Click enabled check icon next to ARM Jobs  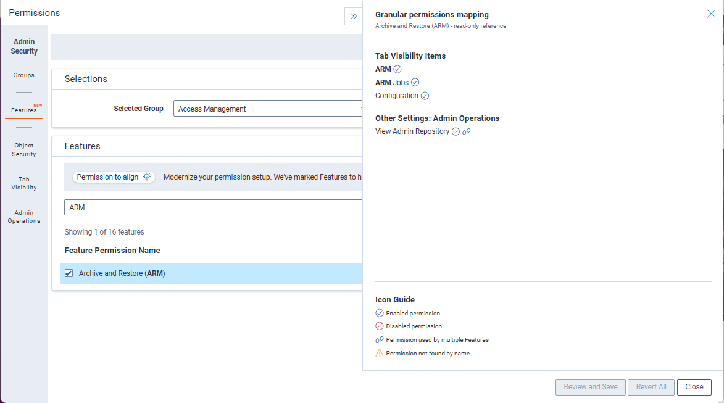[x=415, y=82]
